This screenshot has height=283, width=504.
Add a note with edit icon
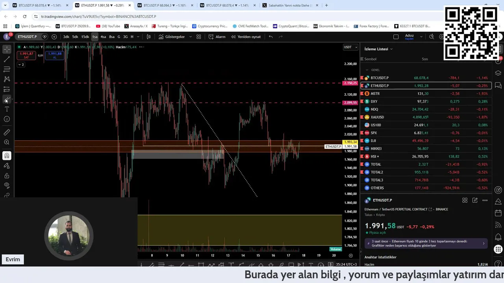475,200
